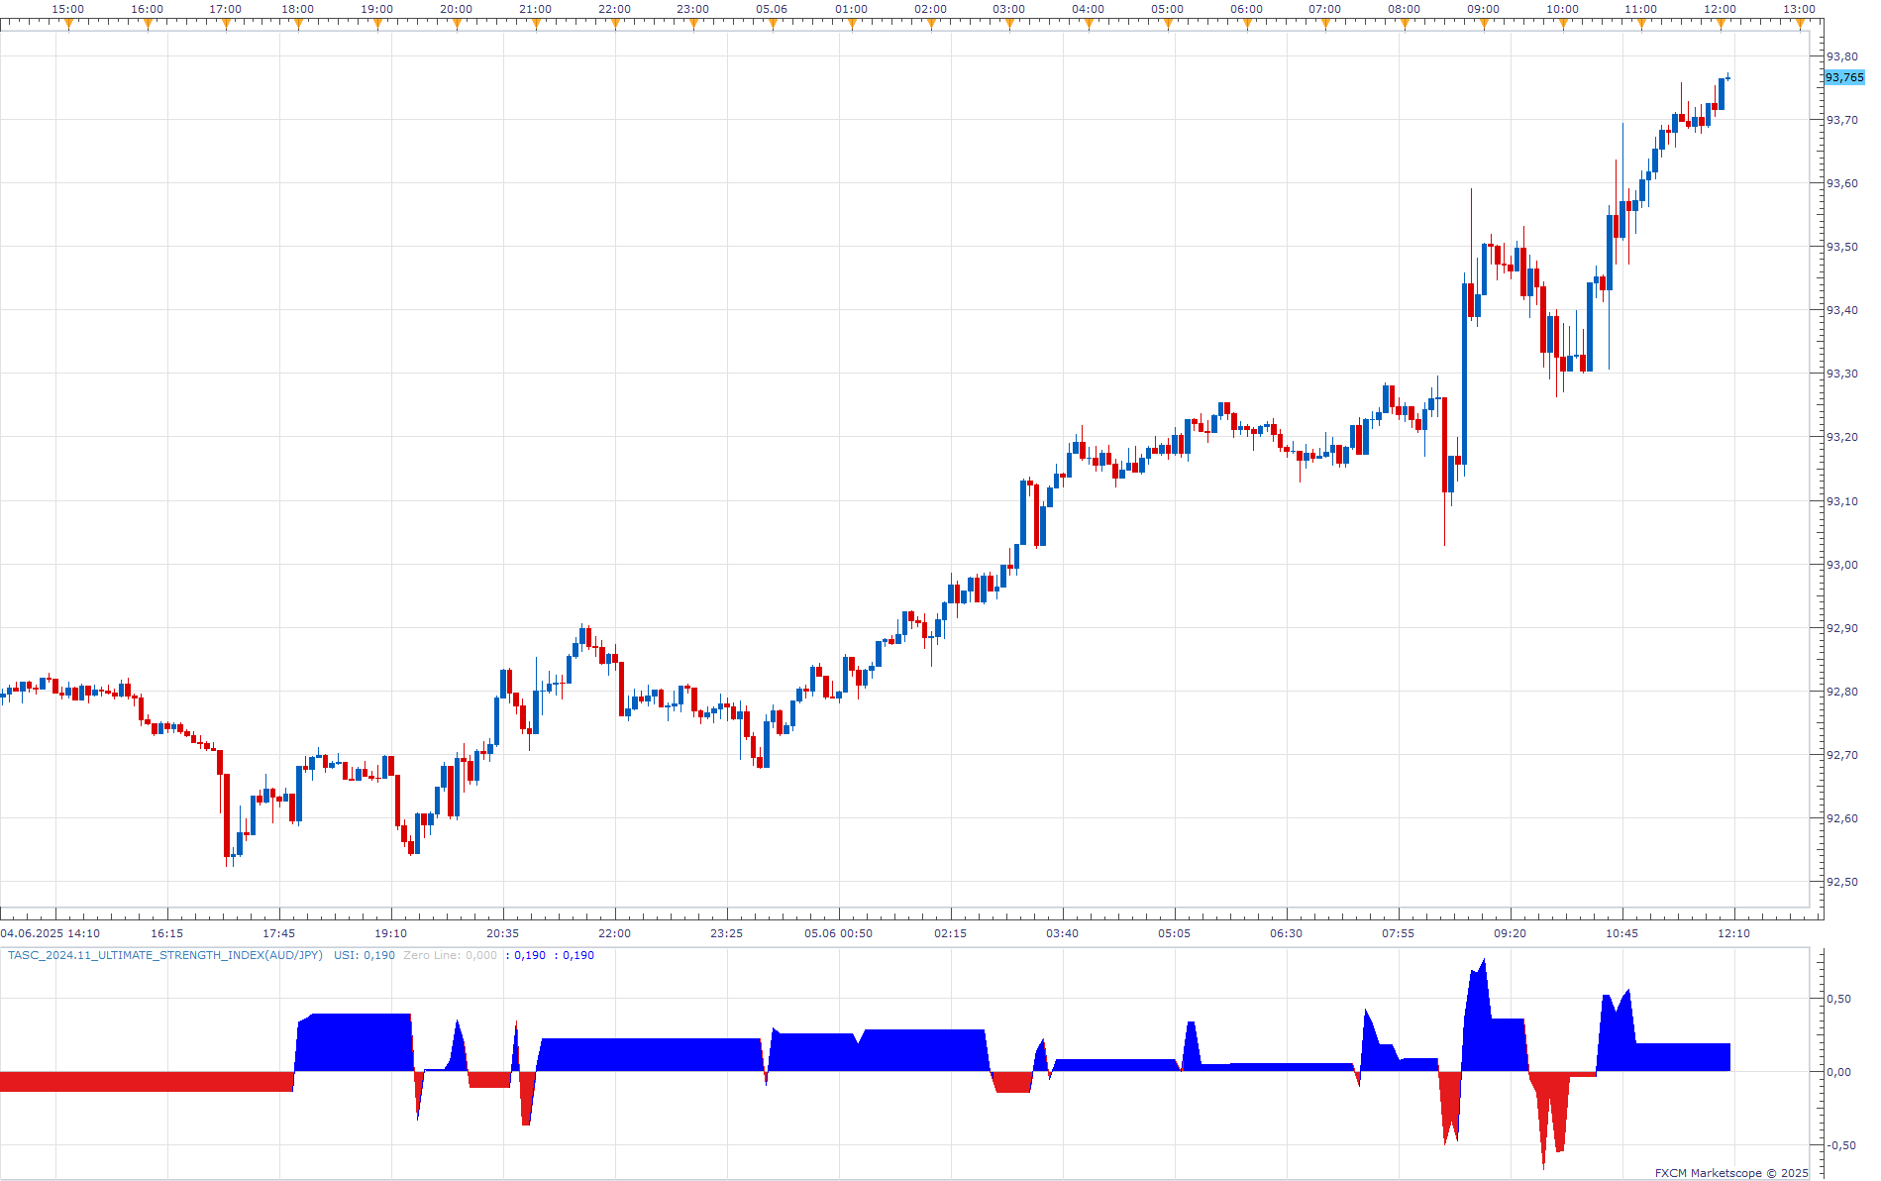Click the orange marker under 07:00
1881x1181 pixels.
(x=1325, y=25)
